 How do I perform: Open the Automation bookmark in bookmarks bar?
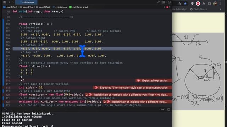[180, 9]
